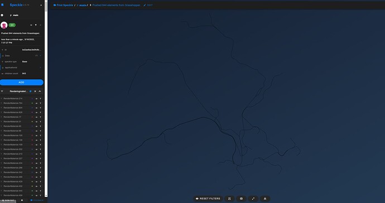Screen dimensions: 385x203
Task: Click the zoom-extents icon in the bottom toolbar
Action: [229, 199]
